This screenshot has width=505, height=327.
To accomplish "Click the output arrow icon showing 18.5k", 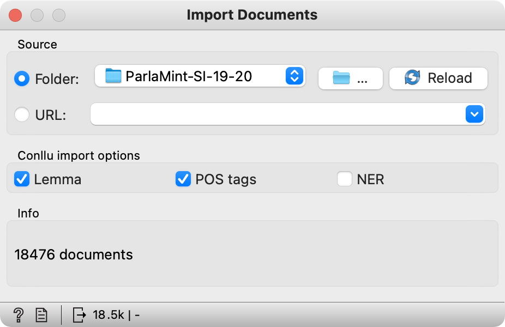I will pyautogui.click(x=80, y=314).
